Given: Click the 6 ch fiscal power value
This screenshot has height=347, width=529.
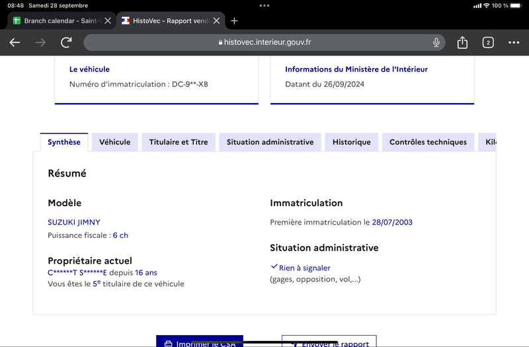Looking at the screenshot, I should (x=120, y=235).
